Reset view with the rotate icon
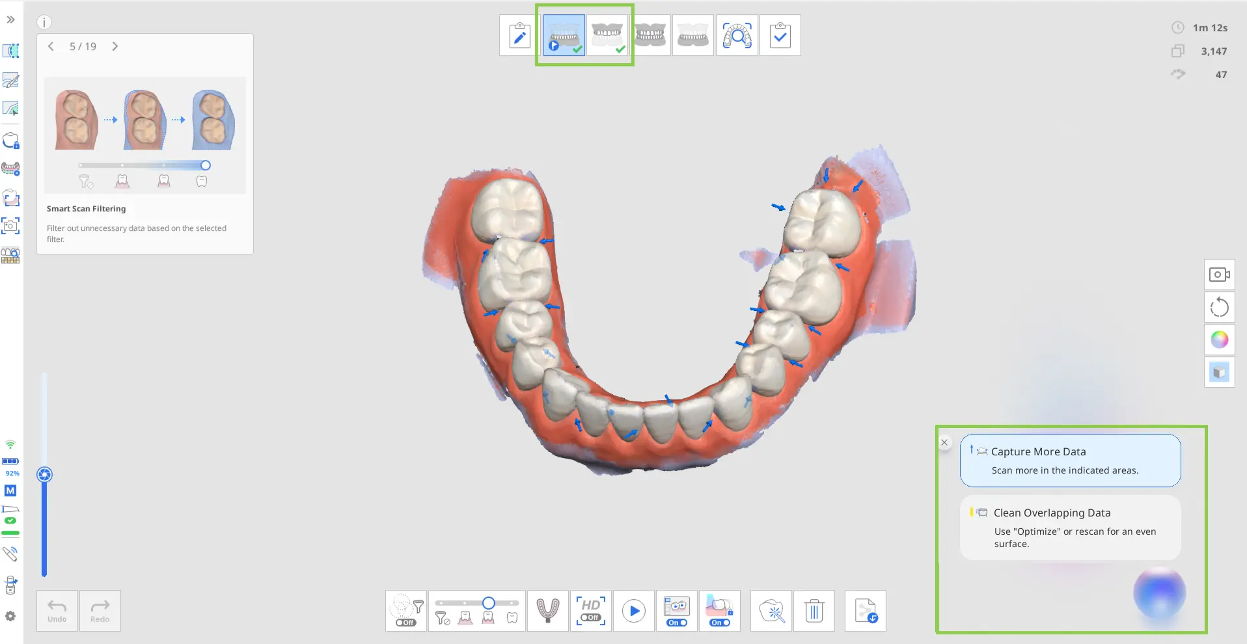Image resolution: width=1247 pixels, height=644 pixels. (1220, 307)
